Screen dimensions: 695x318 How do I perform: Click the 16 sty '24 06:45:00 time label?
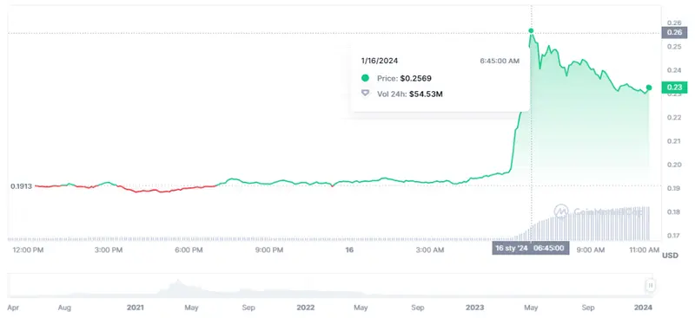(x=531, y=248)
